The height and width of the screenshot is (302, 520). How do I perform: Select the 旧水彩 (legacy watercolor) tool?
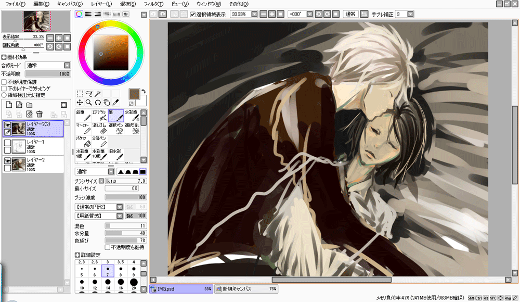[116, 155]
